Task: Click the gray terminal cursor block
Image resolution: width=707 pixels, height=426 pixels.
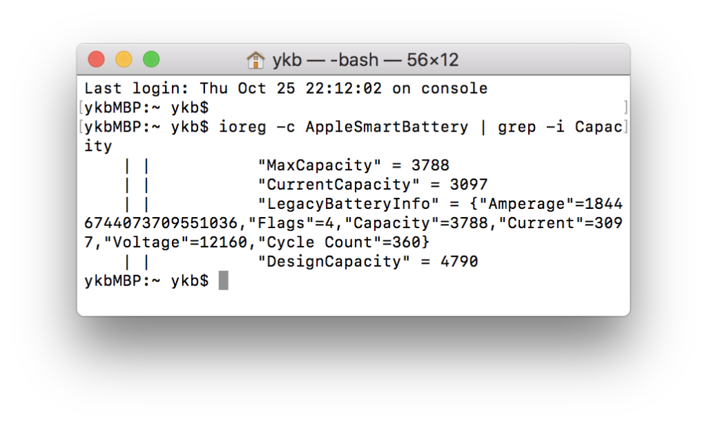Action: 223,281
